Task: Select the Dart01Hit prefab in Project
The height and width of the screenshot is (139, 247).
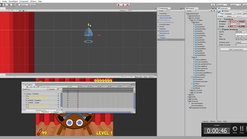Action: (x=201, y=27)
